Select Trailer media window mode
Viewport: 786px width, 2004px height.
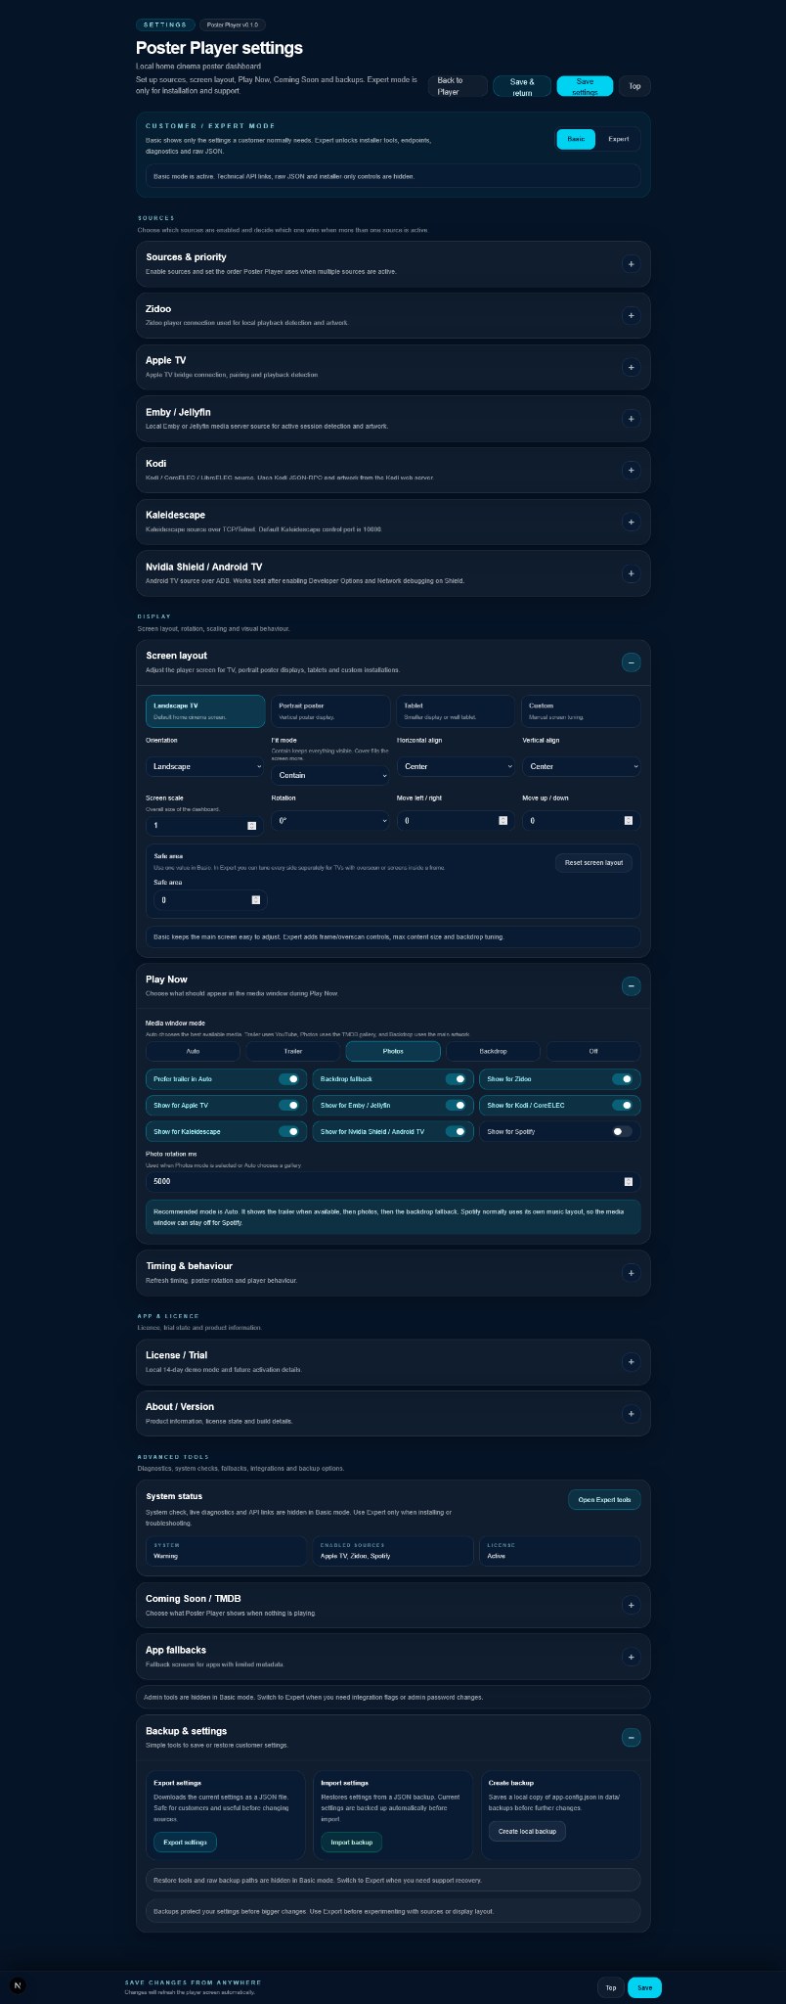point(293,1051)
